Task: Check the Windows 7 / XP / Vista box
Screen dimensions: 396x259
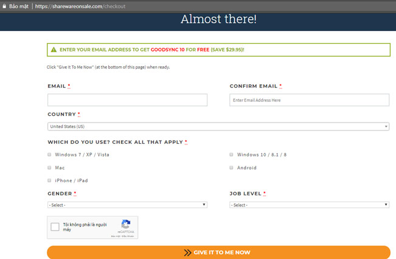Action: pos(49,155)
